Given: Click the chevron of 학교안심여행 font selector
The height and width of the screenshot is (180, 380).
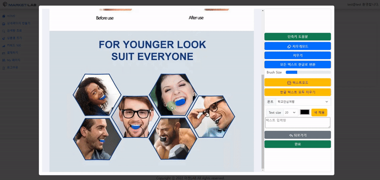Looking at the screenshot, I should (327, 102).
